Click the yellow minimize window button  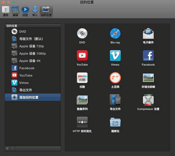tap(8, 2)
